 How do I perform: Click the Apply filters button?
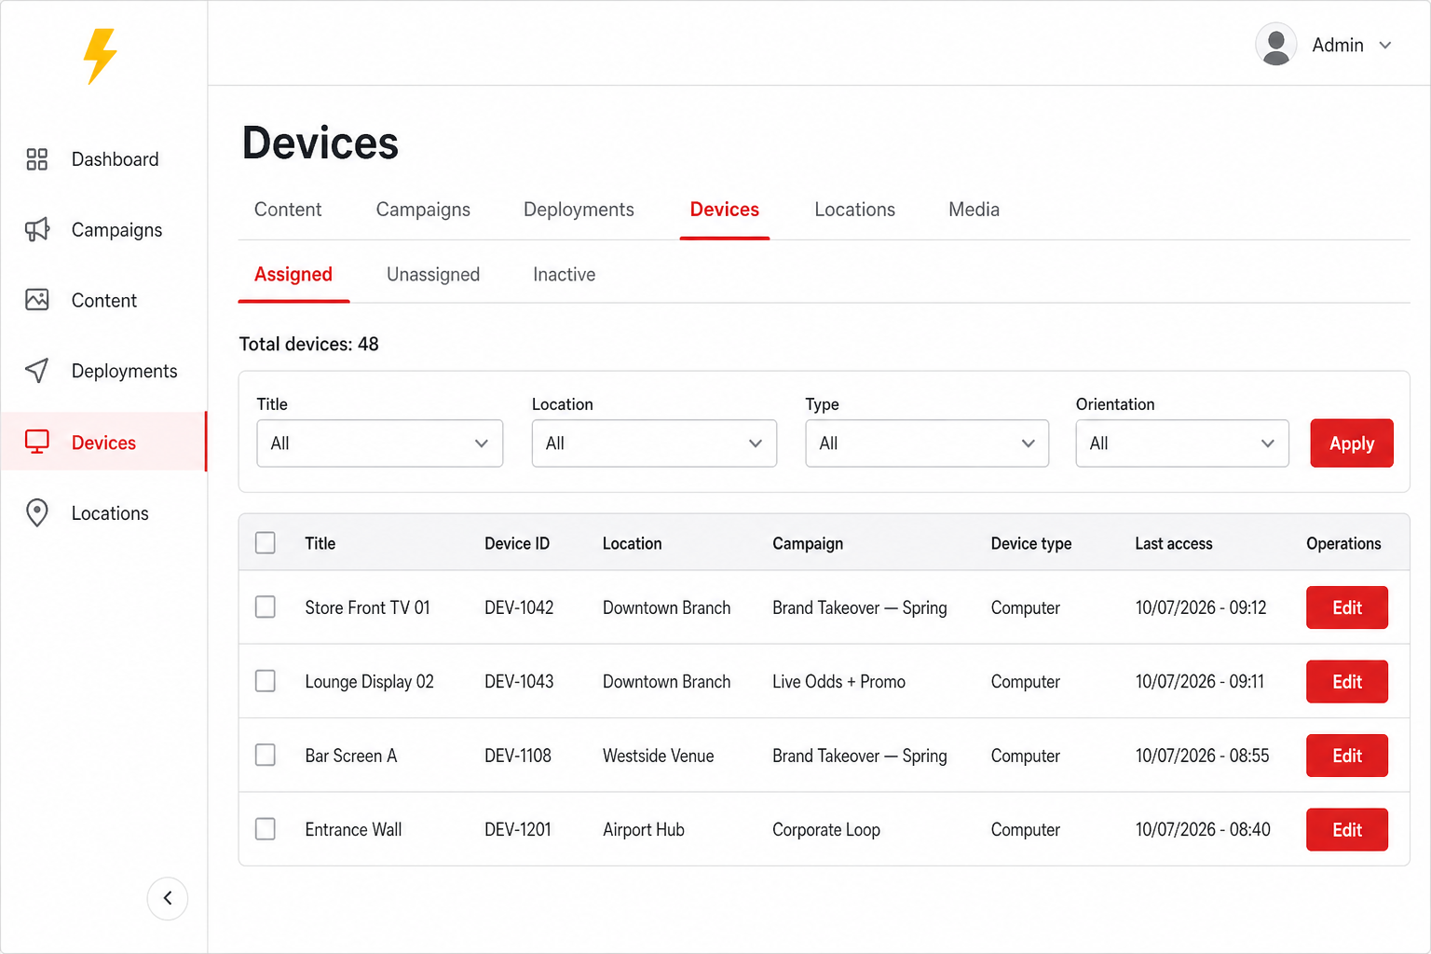click(1352, 443)
